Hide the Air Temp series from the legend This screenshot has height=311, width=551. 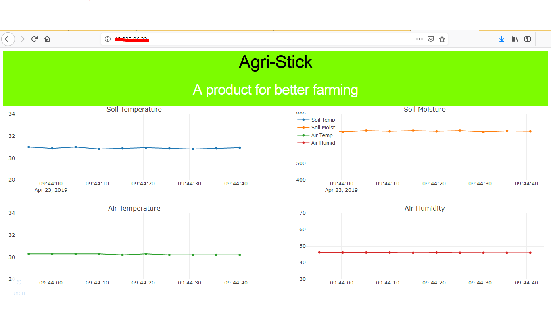(x=323, y=135)
